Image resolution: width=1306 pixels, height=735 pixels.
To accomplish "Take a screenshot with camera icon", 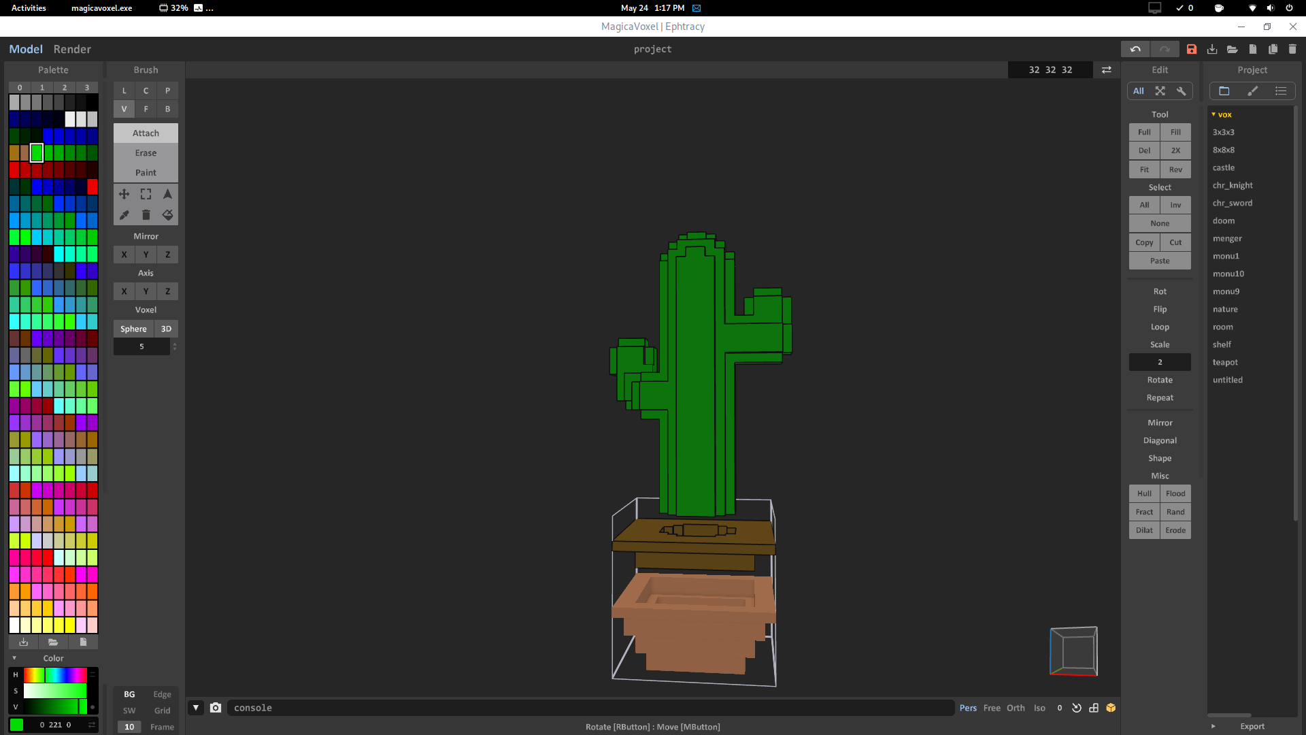I will (216, 708).
